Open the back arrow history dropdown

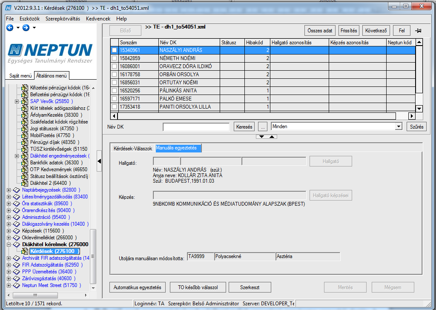coord(18,28)
